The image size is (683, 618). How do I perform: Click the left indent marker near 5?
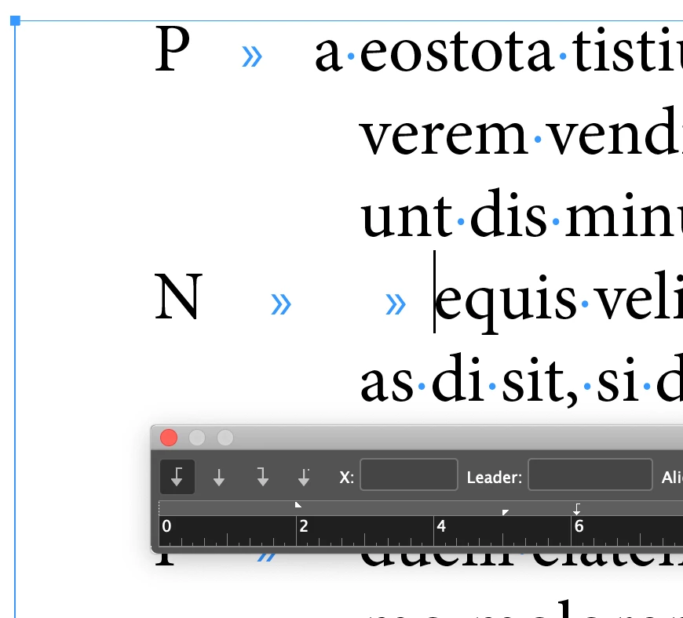point(506,512)
